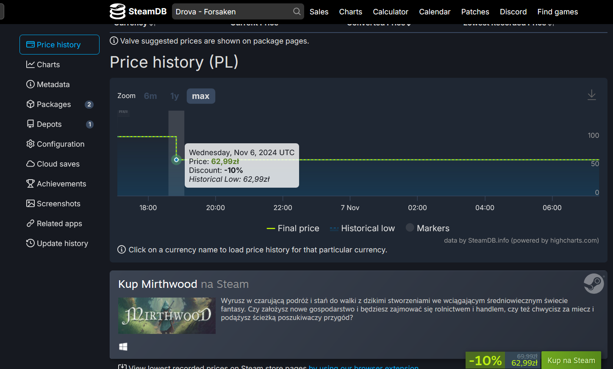Toggle Final price series in legend
Viewport: 613px width, 369px height.
293,228
